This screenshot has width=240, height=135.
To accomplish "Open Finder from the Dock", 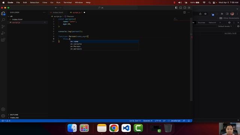I will coord(72,128).
